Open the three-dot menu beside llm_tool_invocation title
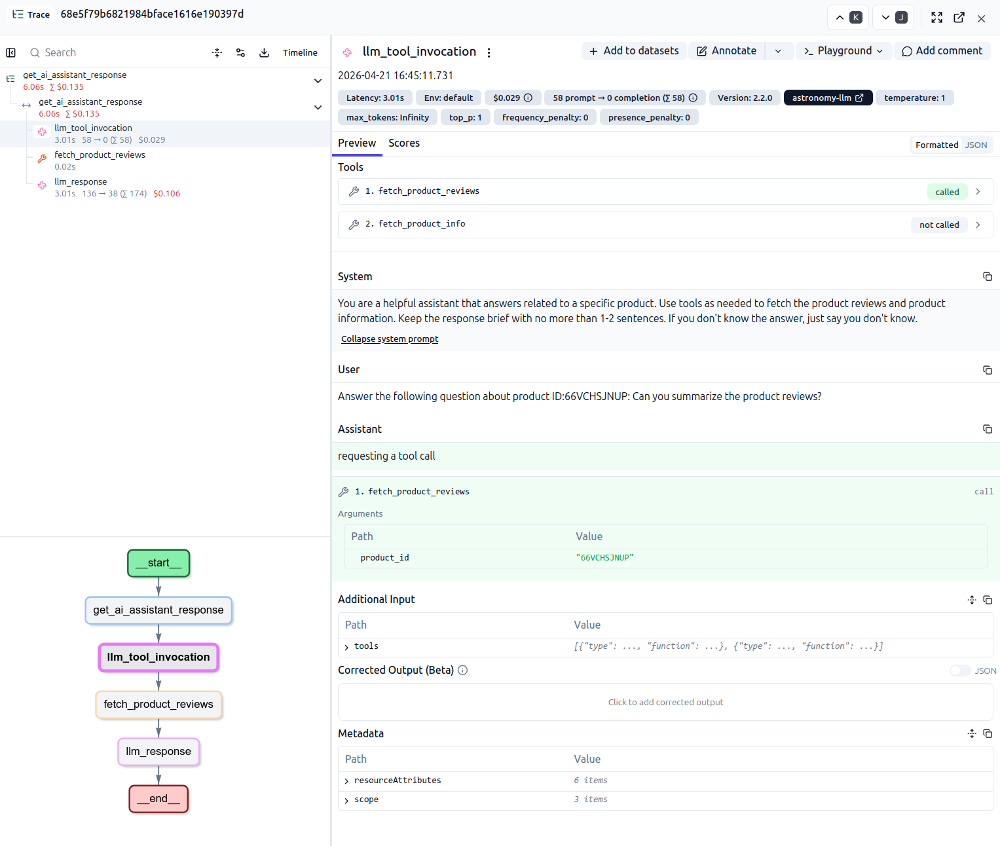 click(489, 52)
